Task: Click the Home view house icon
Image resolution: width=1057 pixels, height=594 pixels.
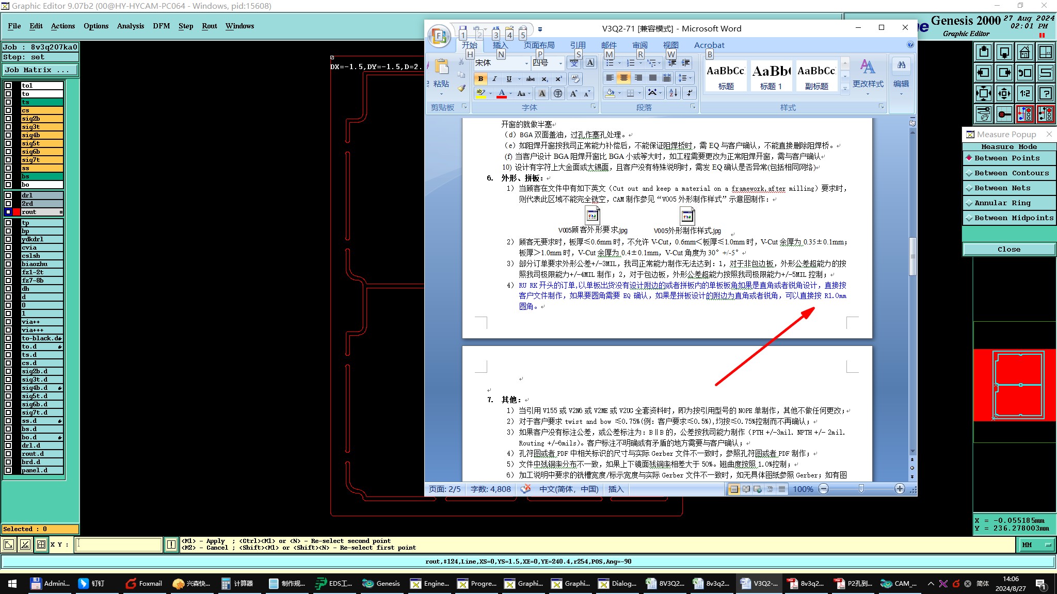Action: tap(1025, 52)
